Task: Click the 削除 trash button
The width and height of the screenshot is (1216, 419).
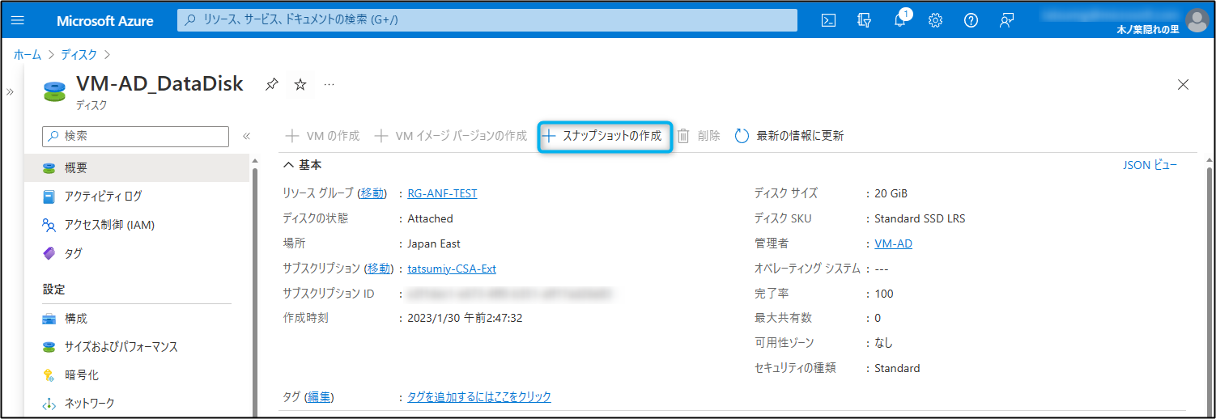Action: point(698,136)
